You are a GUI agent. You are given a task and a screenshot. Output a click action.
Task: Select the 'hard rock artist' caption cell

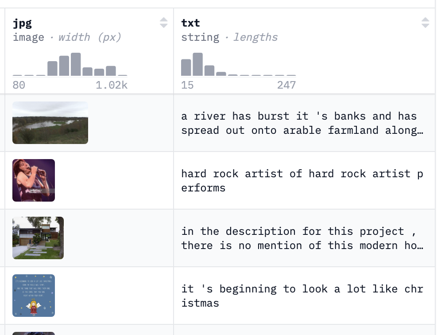[302, 181]
